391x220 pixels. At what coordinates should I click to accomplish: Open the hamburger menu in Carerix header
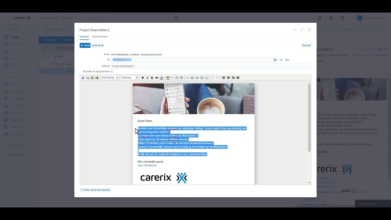point(5,18)
